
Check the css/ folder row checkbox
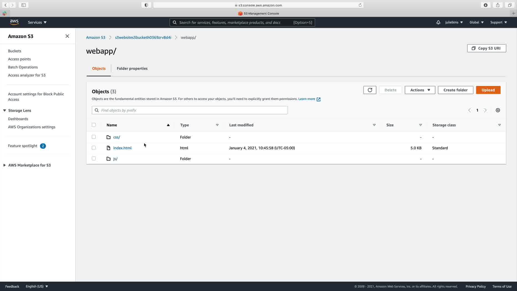pos(94,137)
